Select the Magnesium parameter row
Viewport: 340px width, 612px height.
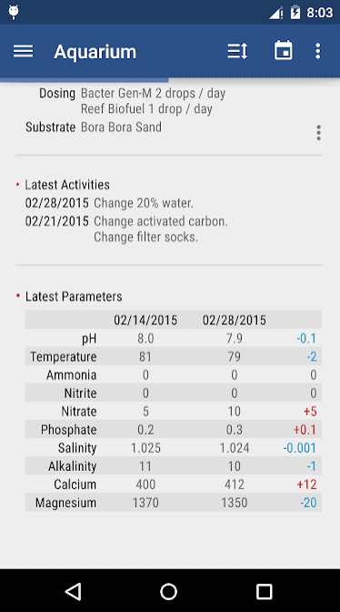click(x=174, y=503)
